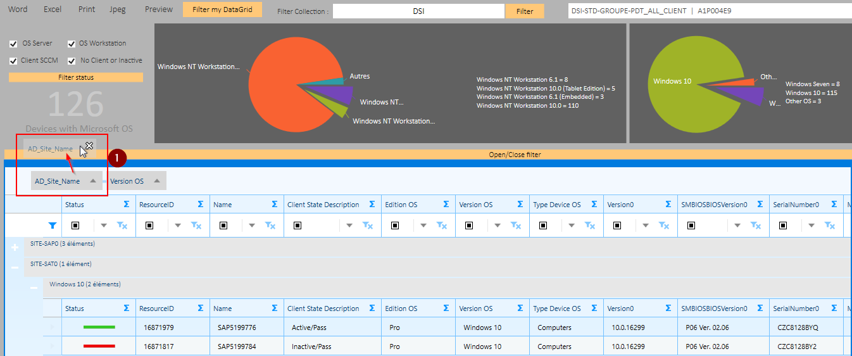Clear the Version0 column filter icon
The width and height of the screenshot is (852, 356).
coord(665,225)
